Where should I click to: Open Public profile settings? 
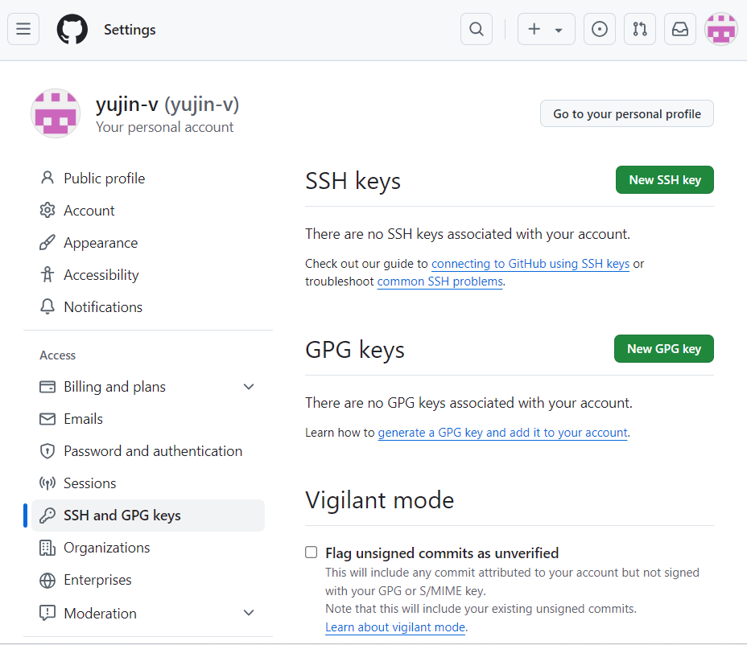147,178
